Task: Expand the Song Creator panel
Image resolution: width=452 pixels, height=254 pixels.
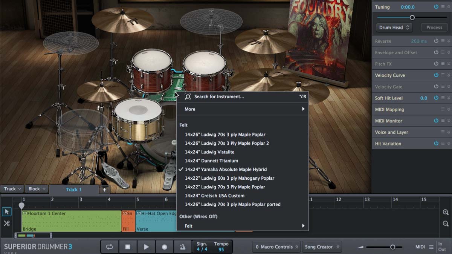Action: pyautogui.click(x=322, y=247)
